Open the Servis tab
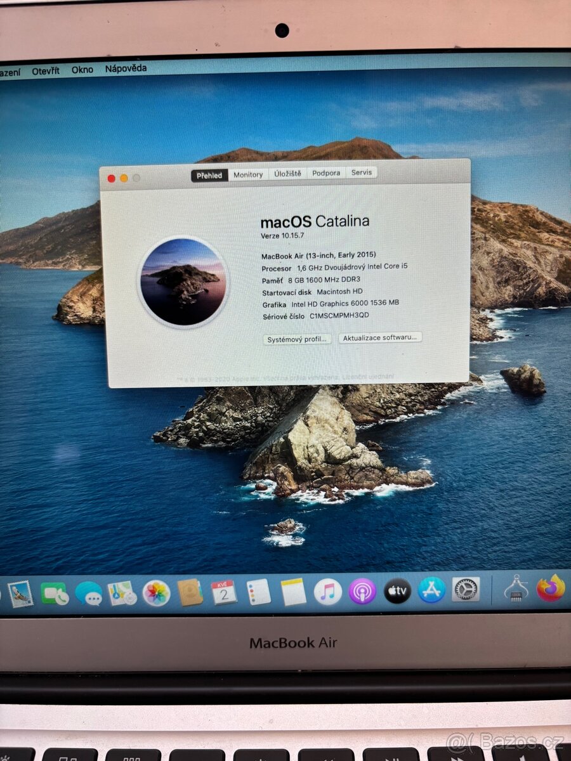571x761 pixels. pos(362,172)
